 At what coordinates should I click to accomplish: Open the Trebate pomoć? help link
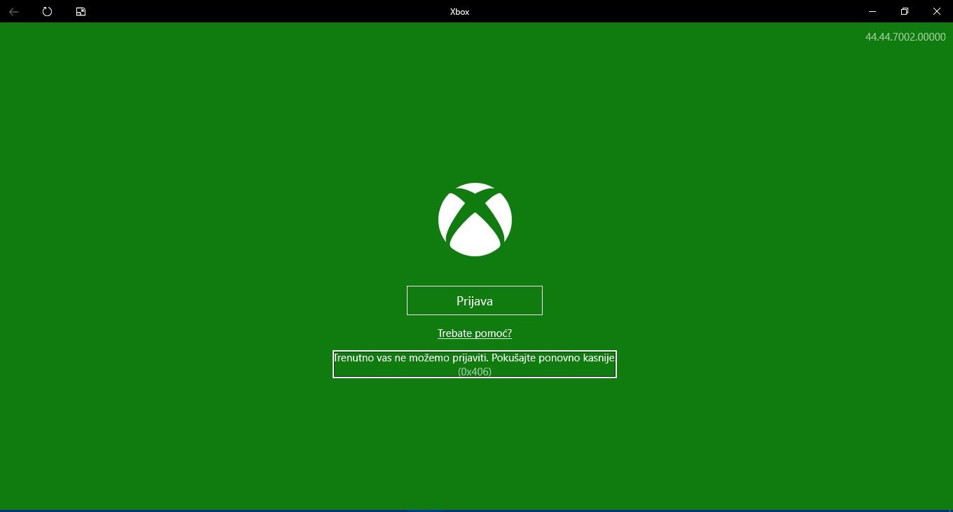pyautogui.click(x=475, y=333)
